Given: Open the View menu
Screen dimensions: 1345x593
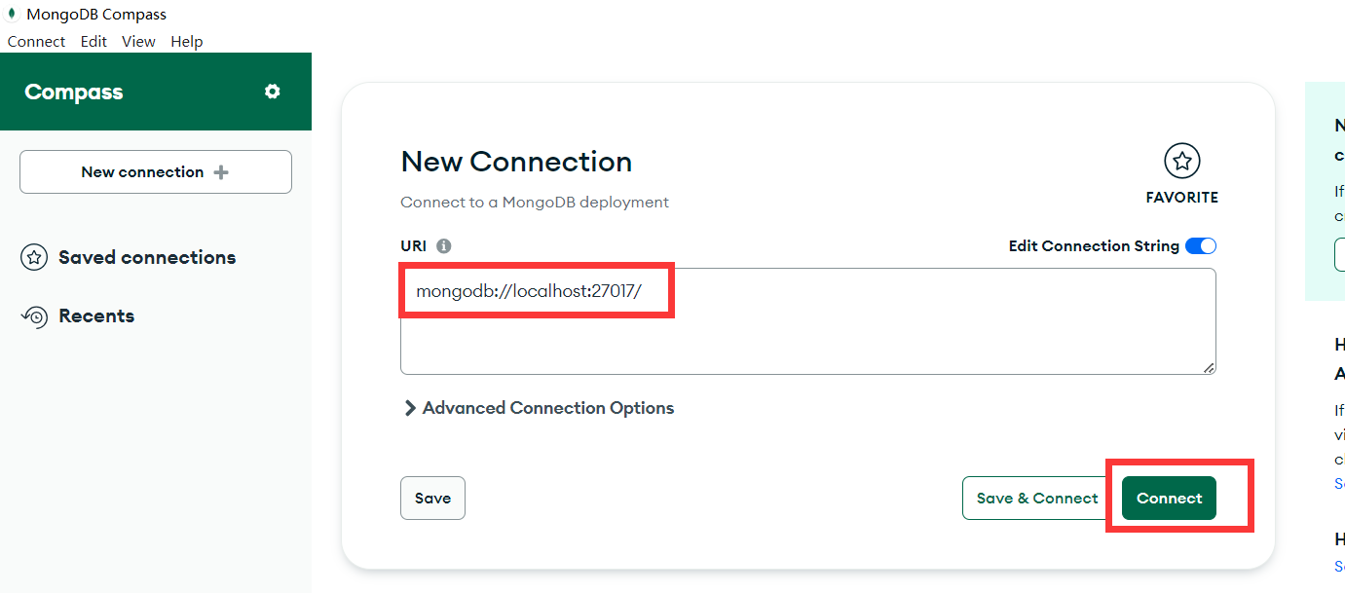Looking at the screenshot, I should (x=138, y=41).
